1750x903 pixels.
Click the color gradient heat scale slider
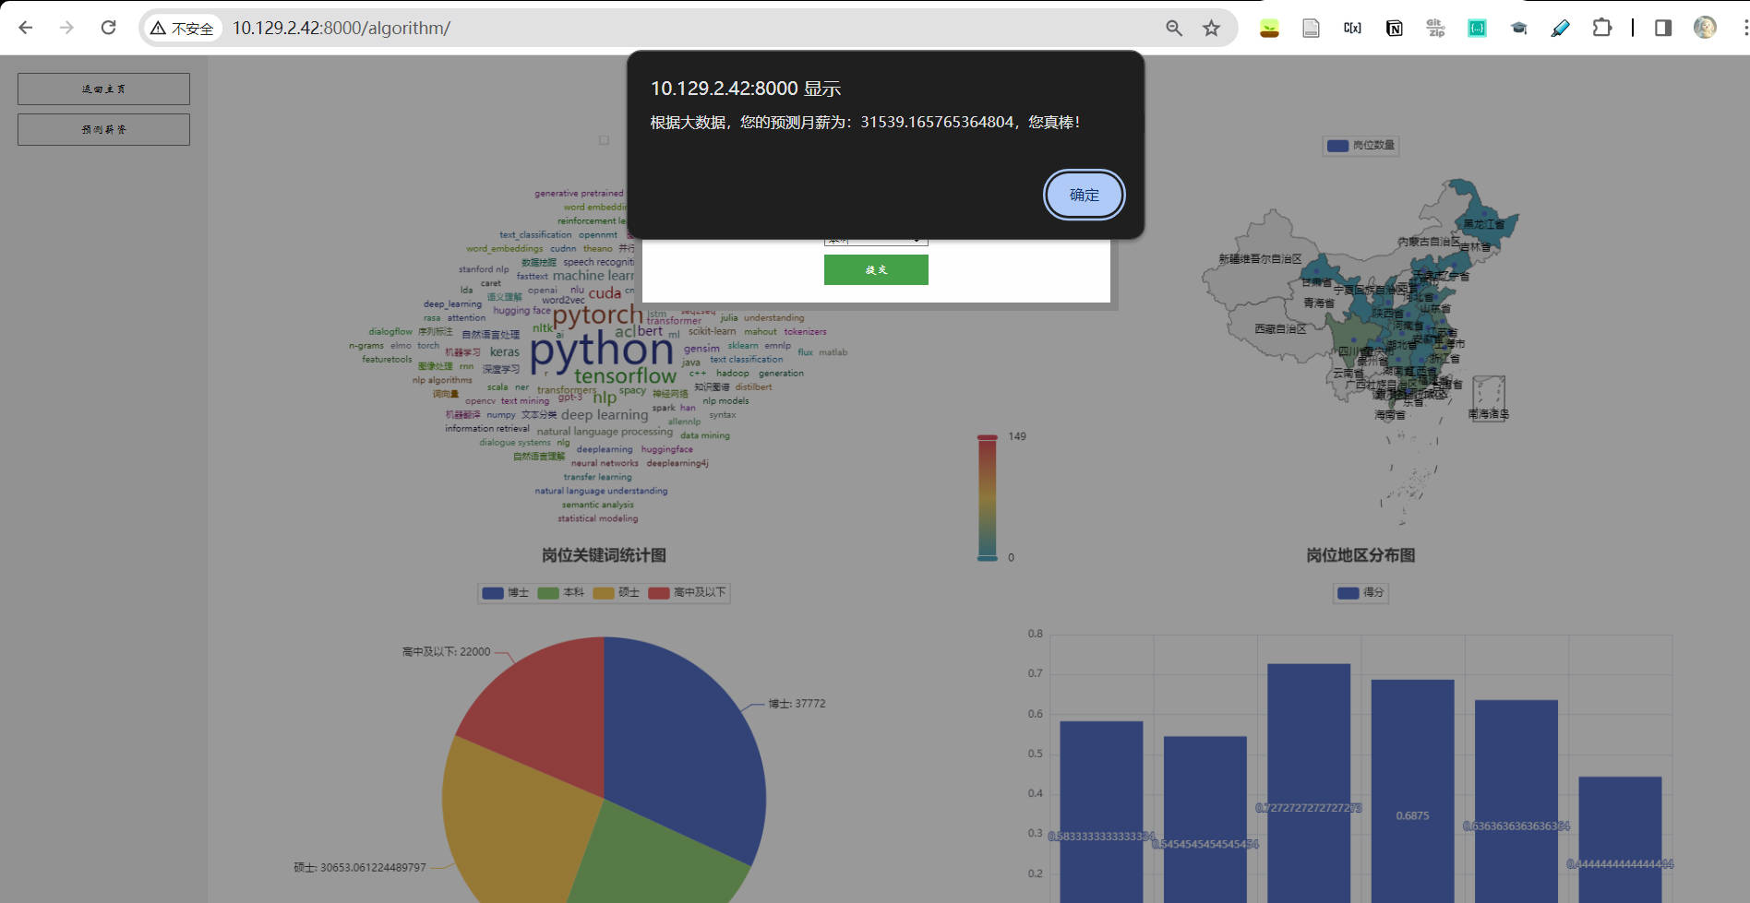989,496
